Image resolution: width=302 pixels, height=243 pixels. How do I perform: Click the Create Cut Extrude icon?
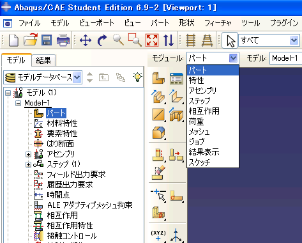coord(176,114)
